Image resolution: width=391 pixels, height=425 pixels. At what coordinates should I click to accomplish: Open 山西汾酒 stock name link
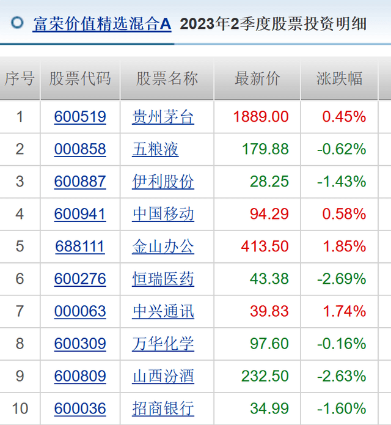point(163,376)
